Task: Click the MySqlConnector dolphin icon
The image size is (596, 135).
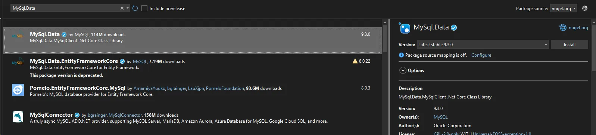Action: tap(18, 117)
